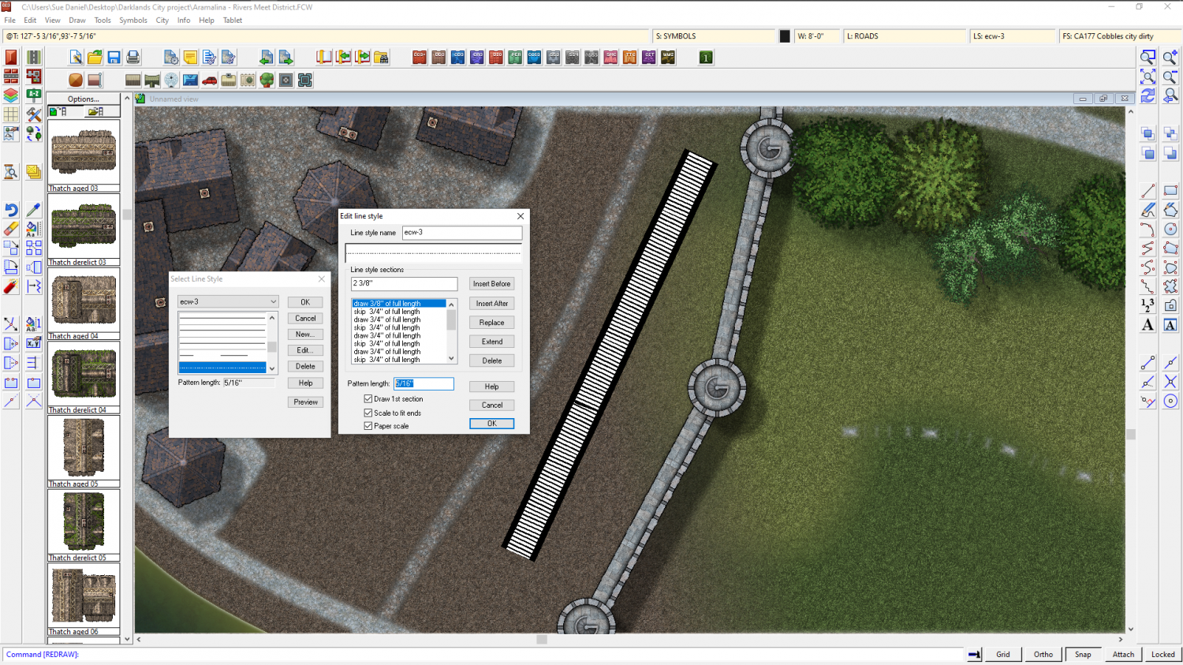Click the black current color swatch
Viewport: 1183px width, 665px height.
pyautogui.click(x=785, y=36)
